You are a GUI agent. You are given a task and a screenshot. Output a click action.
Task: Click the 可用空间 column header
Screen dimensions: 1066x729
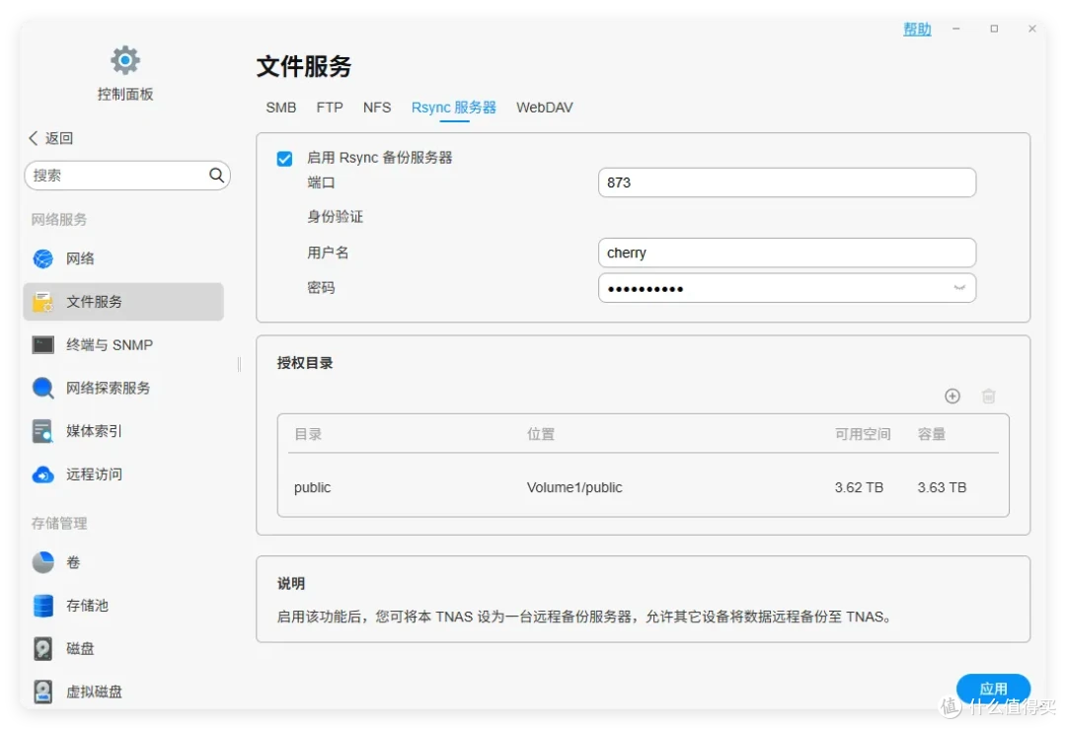tap(863, 434)
